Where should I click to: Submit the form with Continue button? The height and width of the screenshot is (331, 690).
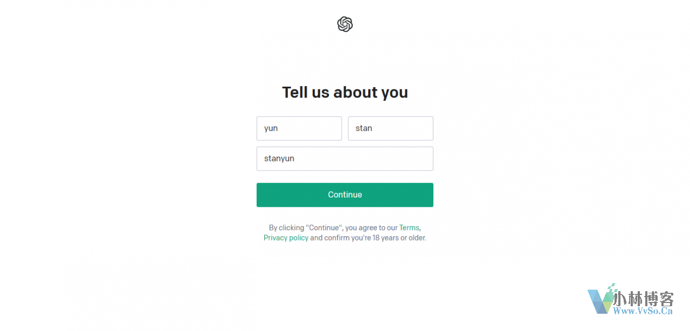click(345, 195)
